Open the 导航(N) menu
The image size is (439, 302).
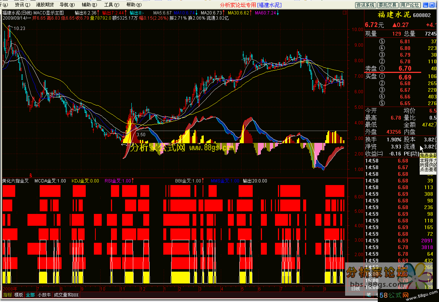pyautogui.click(x=67, y=5)
